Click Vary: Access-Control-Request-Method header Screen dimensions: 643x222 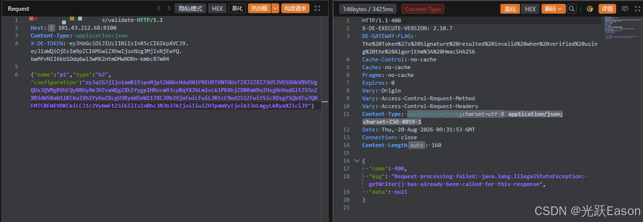(x=418, y=98)
